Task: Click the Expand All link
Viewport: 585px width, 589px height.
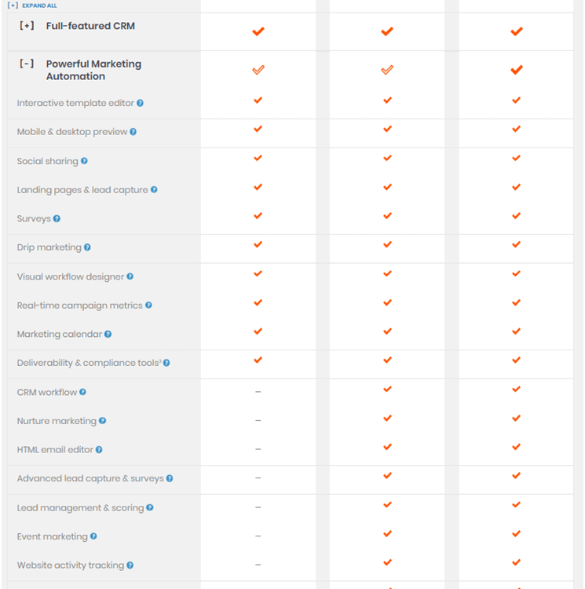Action: point(32,5)
